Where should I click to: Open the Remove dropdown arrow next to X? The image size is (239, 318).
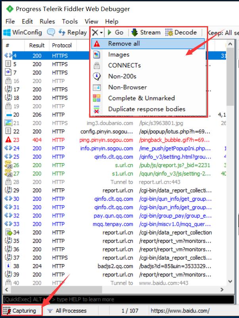101,32
